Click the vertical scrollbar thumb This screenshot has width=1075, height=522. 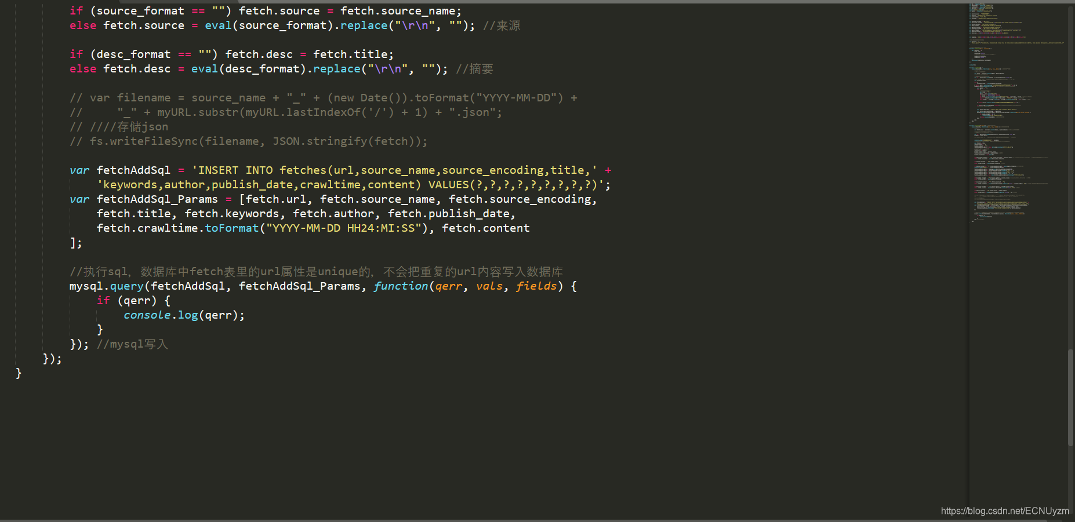coord(1070,398)
